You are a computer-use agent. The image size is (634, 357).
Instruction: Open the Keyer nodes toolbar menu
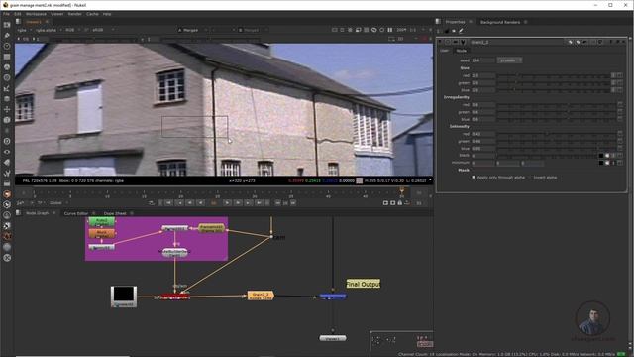click(x=7, y=88)
